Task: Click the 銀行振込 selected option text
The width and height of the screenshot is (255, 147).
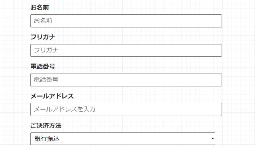Action: click(47, 139)
